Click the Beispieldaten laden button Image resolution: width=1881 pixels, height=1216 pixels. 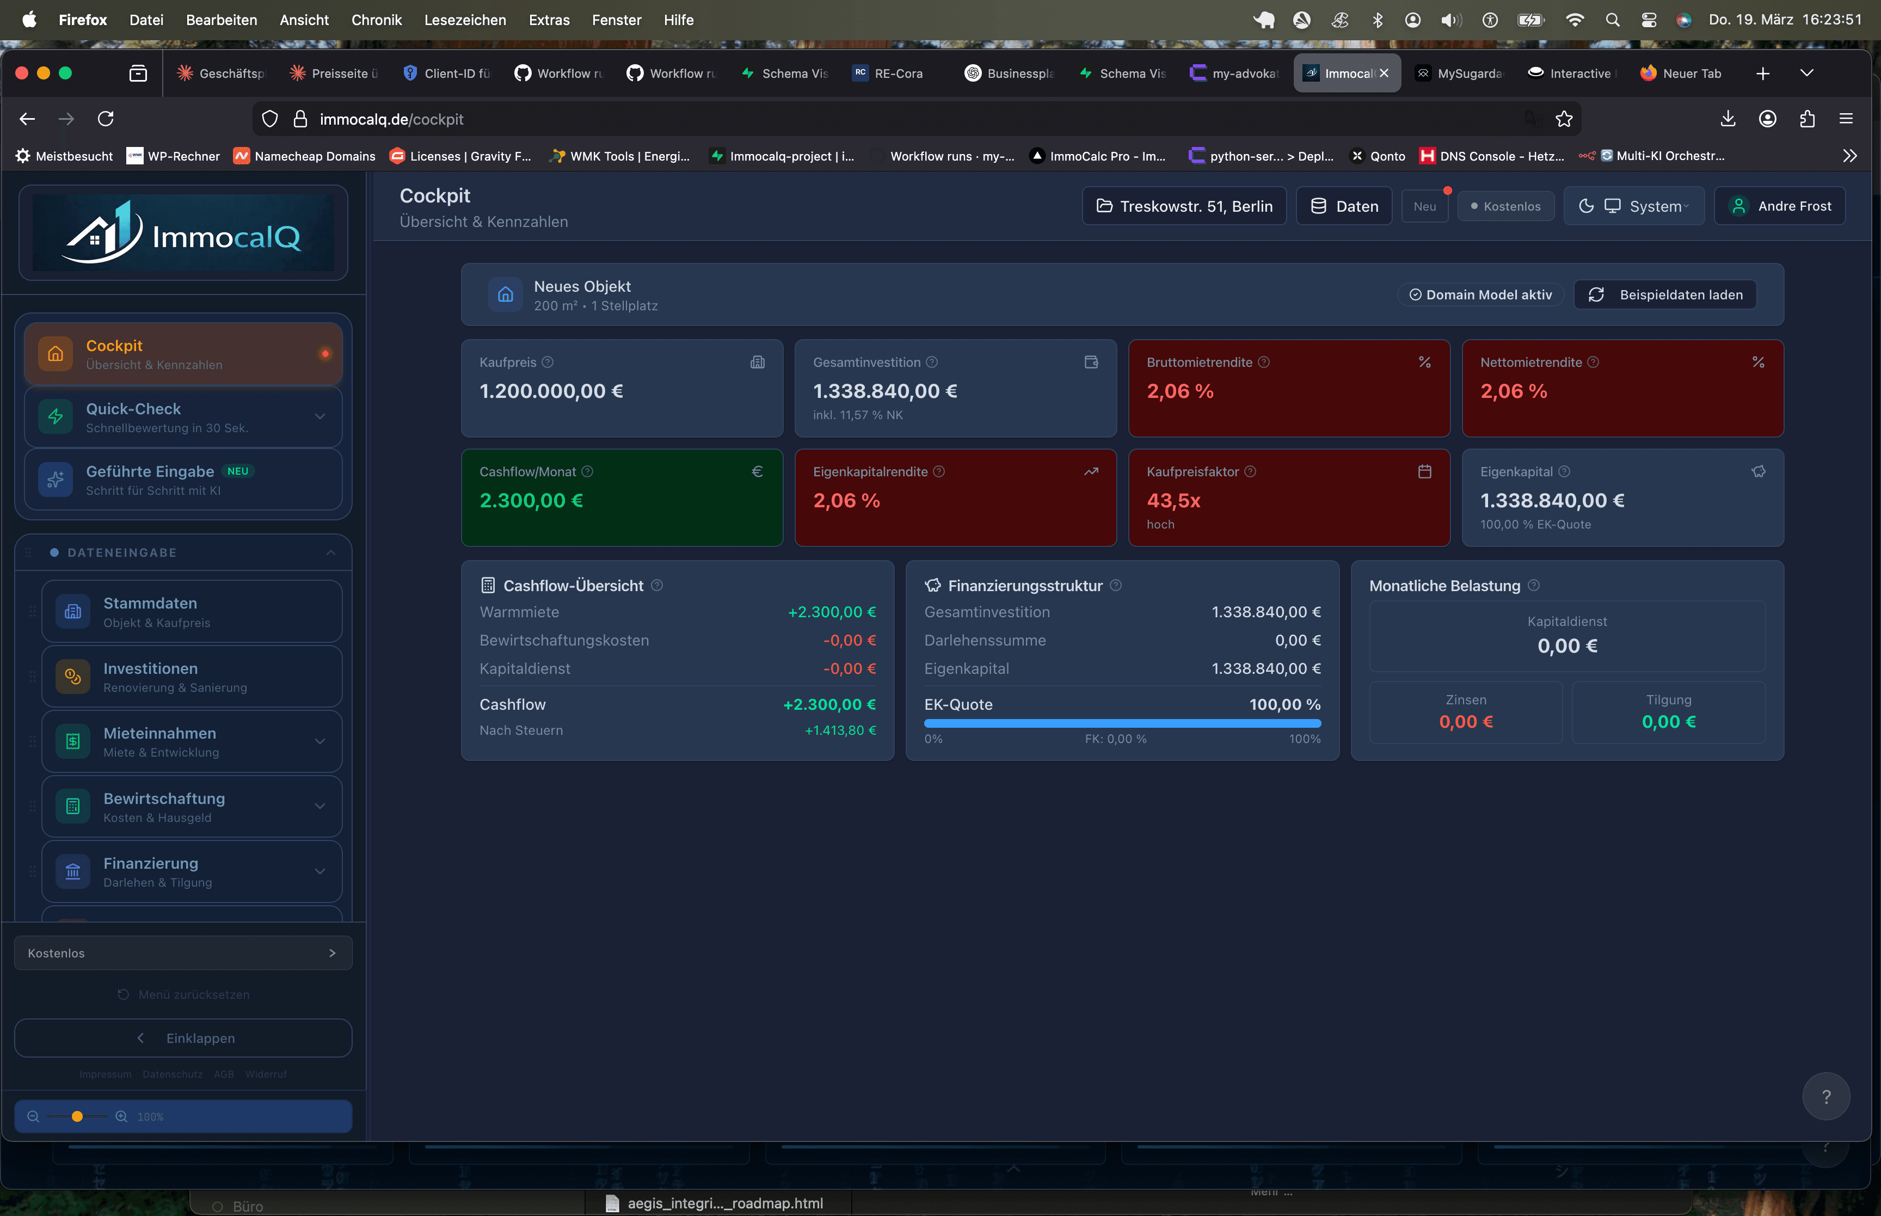click(1665, 294)
